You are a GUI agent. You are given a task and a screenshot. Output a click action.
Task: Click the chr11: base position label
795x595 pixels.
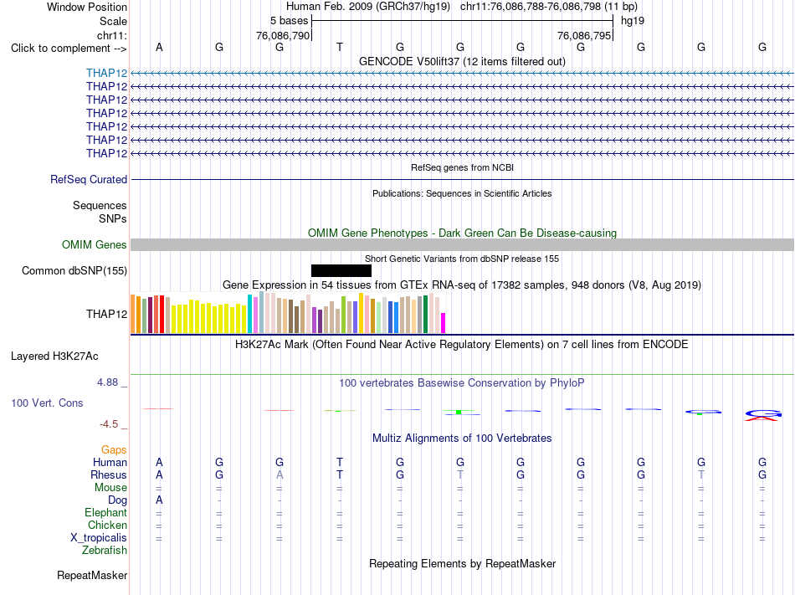click(111, 35)
